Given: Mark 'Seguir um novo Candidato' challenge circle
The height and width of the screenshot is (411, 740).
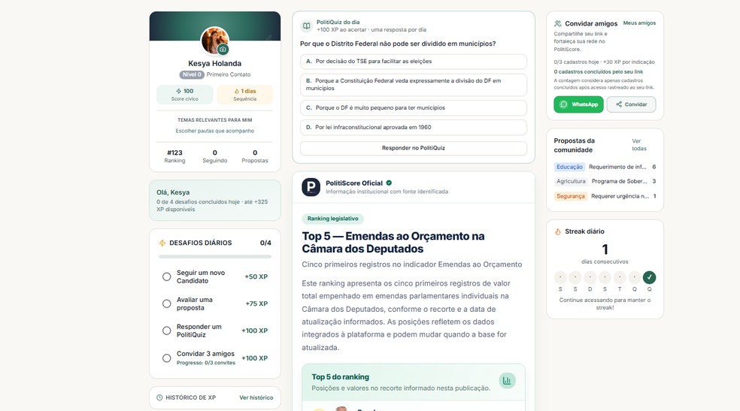Looking at the screenshot, I should coord(167,277).
